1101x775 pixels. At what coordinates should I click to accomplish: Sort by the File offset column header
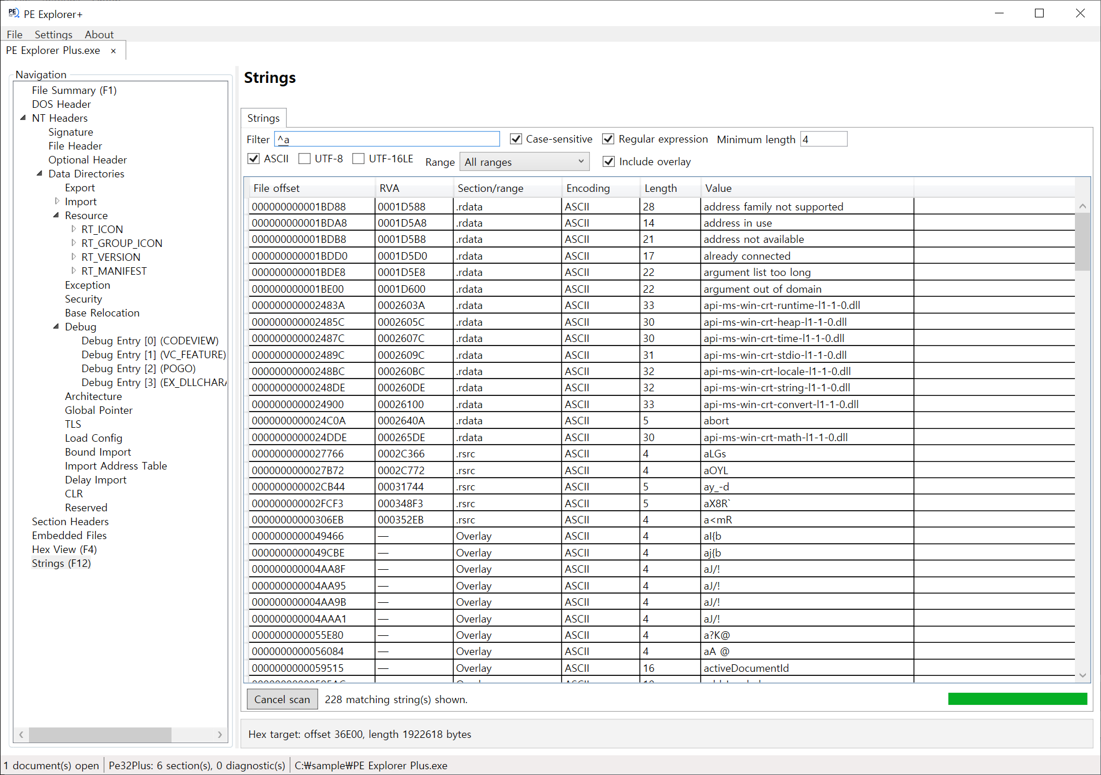pos(312,188)
